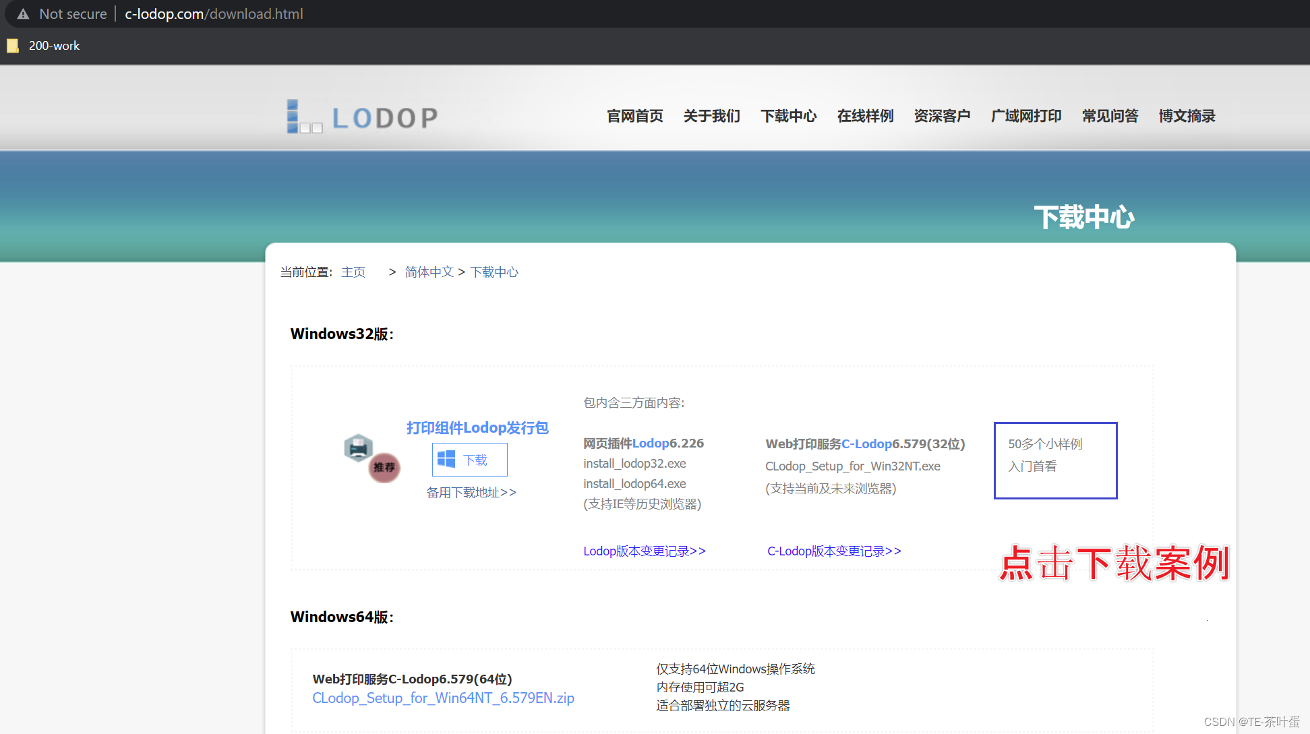Click 简体中文 breadcrumb link
This screenshot has width=1310, height=734.
click(x=429, y=272)
